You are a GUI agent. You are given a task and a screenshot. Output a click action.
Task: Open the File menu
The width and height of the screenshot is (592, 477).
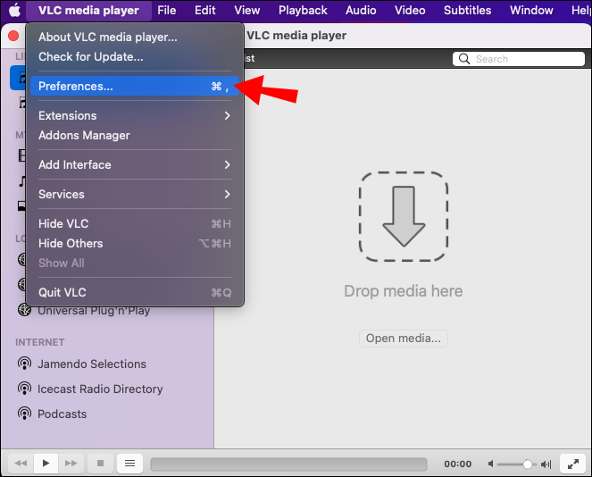coord(166,10)
